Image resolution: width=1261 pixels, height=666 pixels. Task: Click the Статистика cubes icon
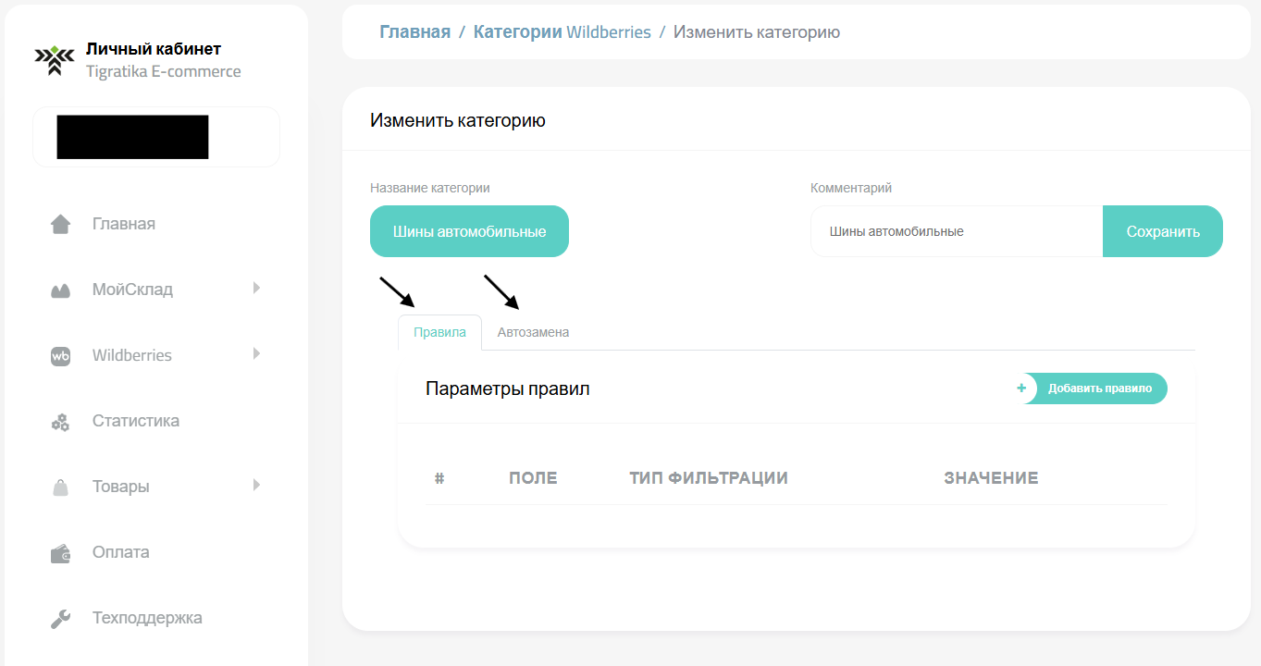(60, 423)
